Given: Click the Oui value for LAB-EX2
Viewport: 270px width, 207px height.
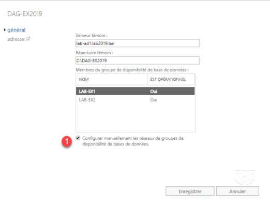Looking at the screenshot, I should (x=154, y=100).
